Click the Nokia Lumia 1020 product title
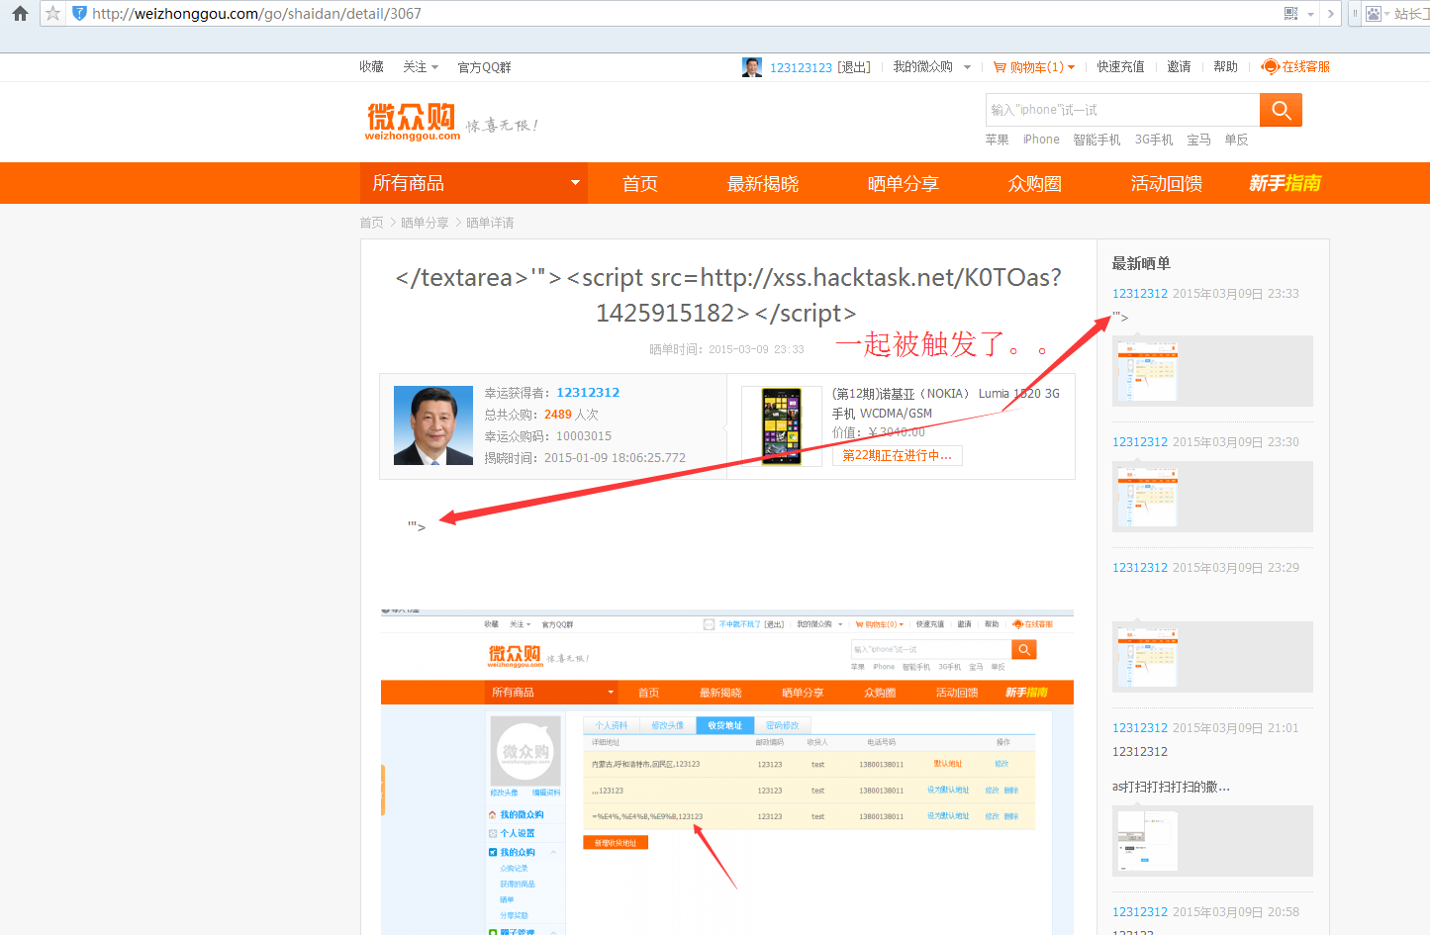 [945, 404]
